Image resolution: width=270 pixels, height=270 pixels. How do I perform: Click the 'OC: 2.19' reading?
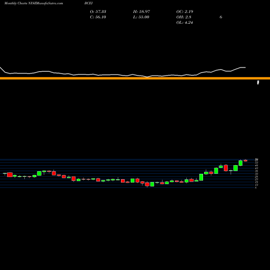185,11
